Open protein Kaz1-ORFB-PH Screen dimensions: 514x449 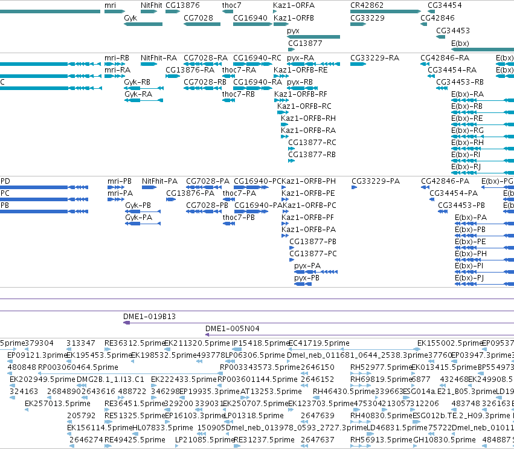284,187
